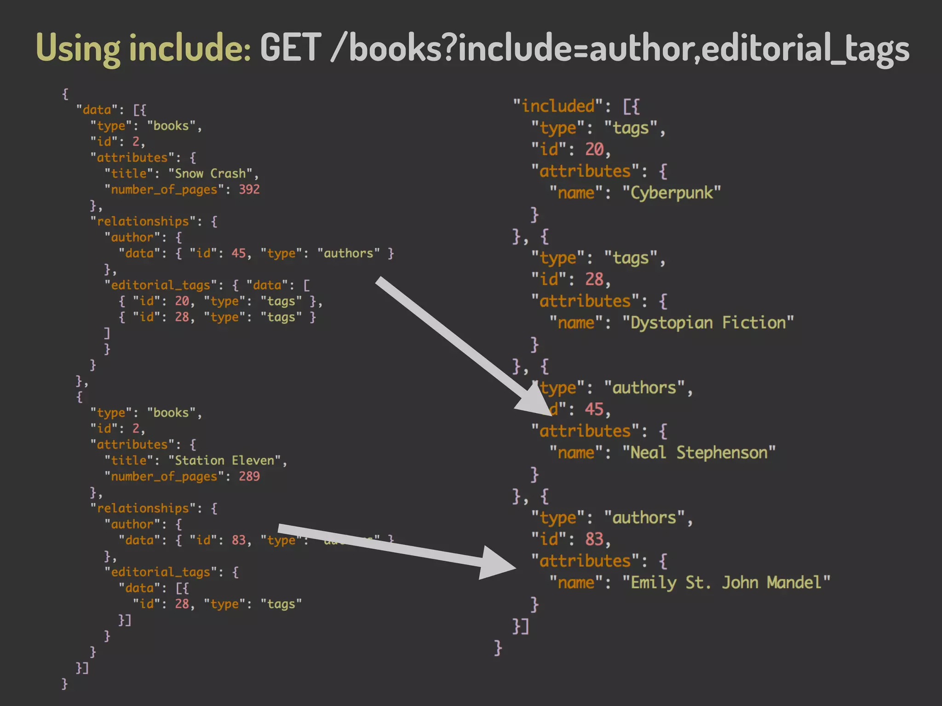Click the "title": "Station Eleven" line
The image size is (942, 706).
point(196,461)
